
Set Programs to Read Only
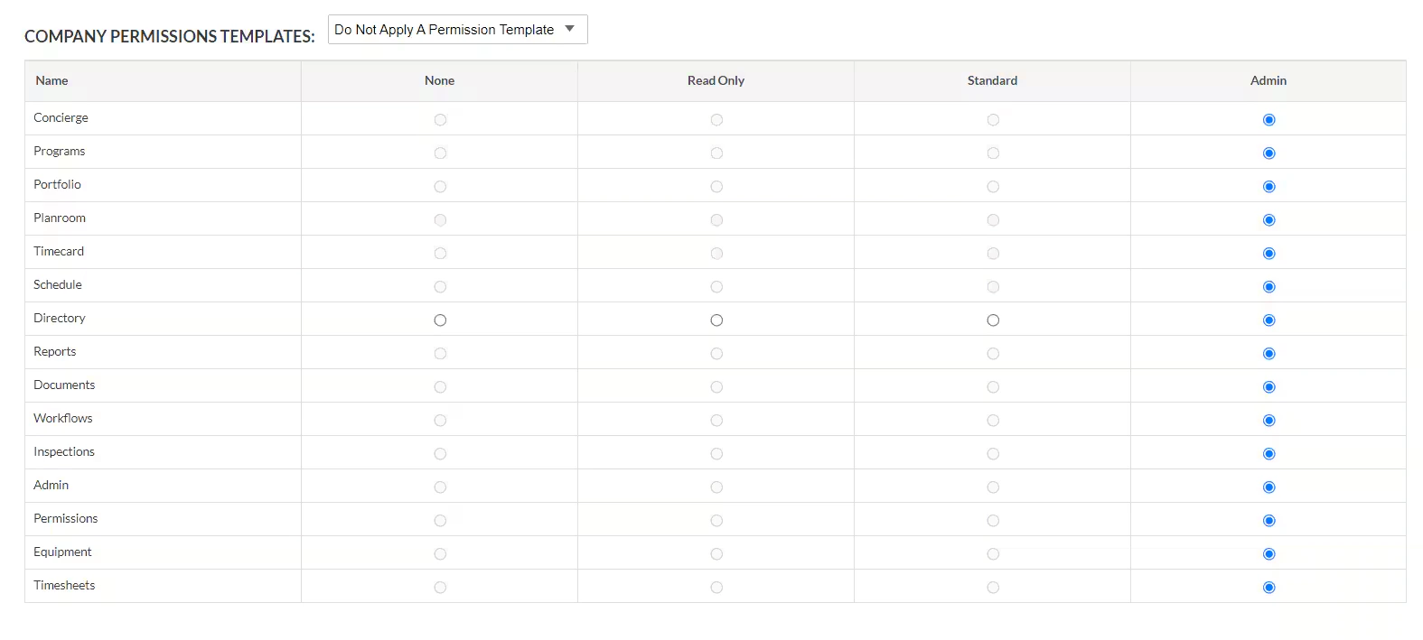point(716,153)
